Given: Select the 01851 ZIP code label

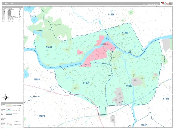Looking at the screenshot, I should click(86, 83).
